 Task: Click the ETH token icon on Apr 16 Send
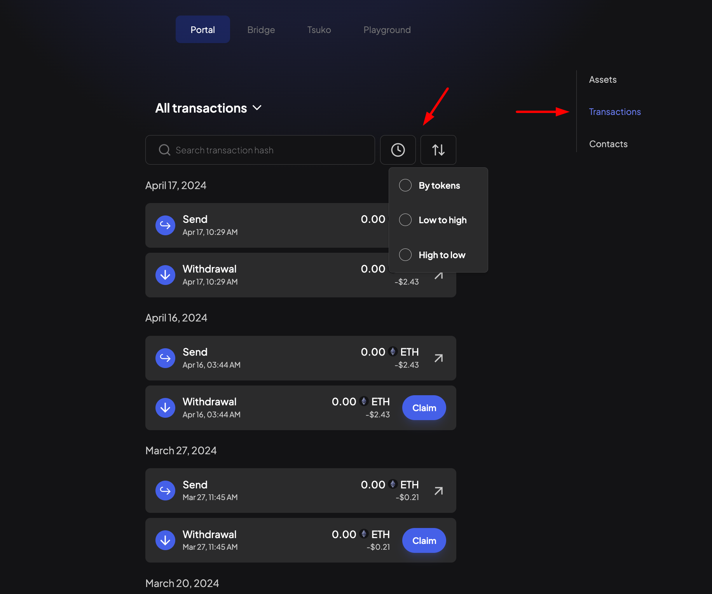click(x=392, y=352)
